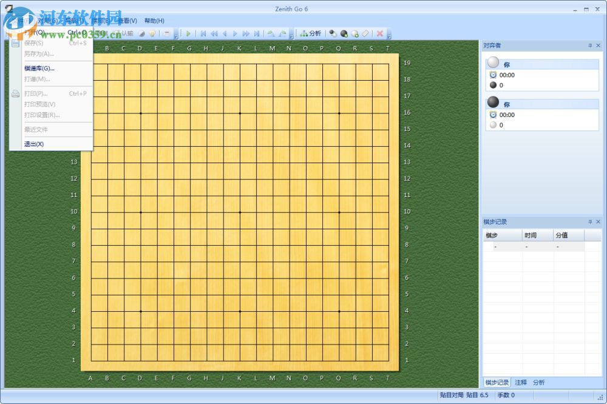
Task: Click the pen annotation icon on the toolbar
Action: [x=141, y=34]
